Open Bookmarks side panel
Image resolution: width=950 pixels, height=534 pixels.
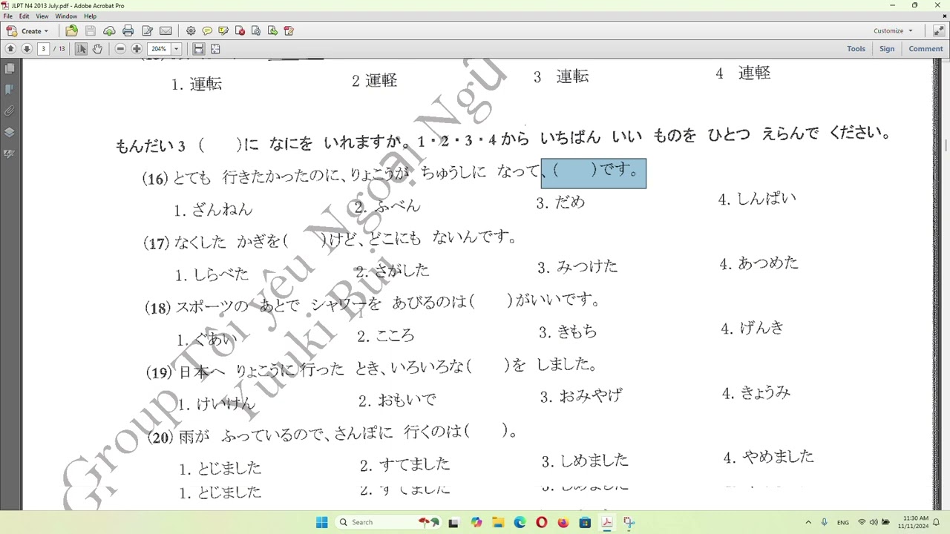(9, 90)
